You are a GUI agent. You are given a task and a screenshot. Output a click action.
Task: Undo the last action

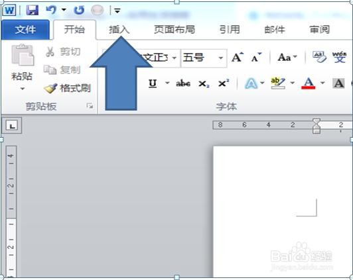pos(51,10)
